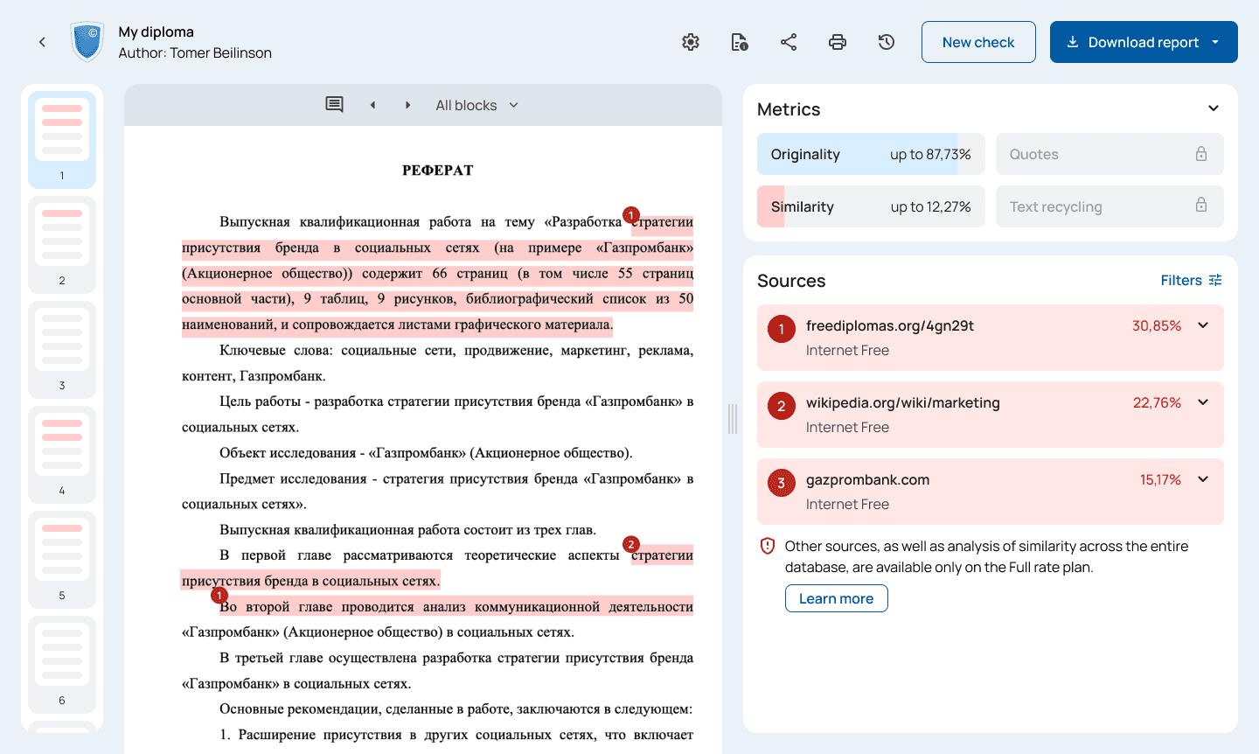Click the New check button
Viewport: 1259px width, 754px height.
(x=978, y=42)
